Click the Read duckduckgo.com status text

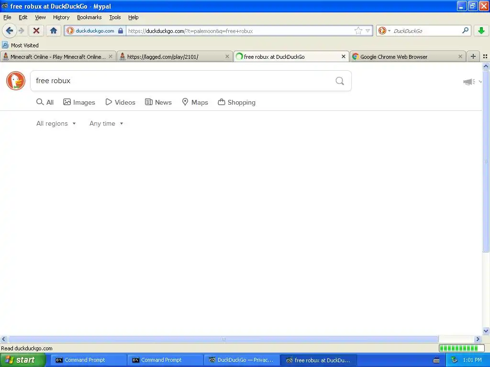(x=27, y=348)
